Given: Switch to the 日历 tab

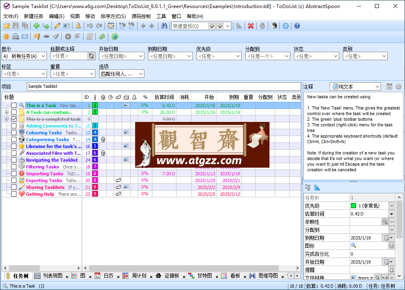Looking at the screenshot, I should (x=108, y=276).
